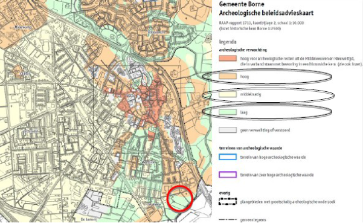Pick the green 'laag' legend swatch
This screenshot has width=363, height=223.
pos(228,112)
